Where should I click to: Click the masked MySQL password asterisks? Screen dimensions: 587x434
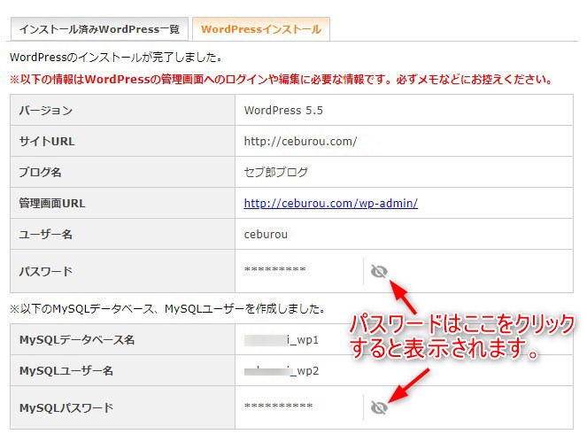(278, 406)
